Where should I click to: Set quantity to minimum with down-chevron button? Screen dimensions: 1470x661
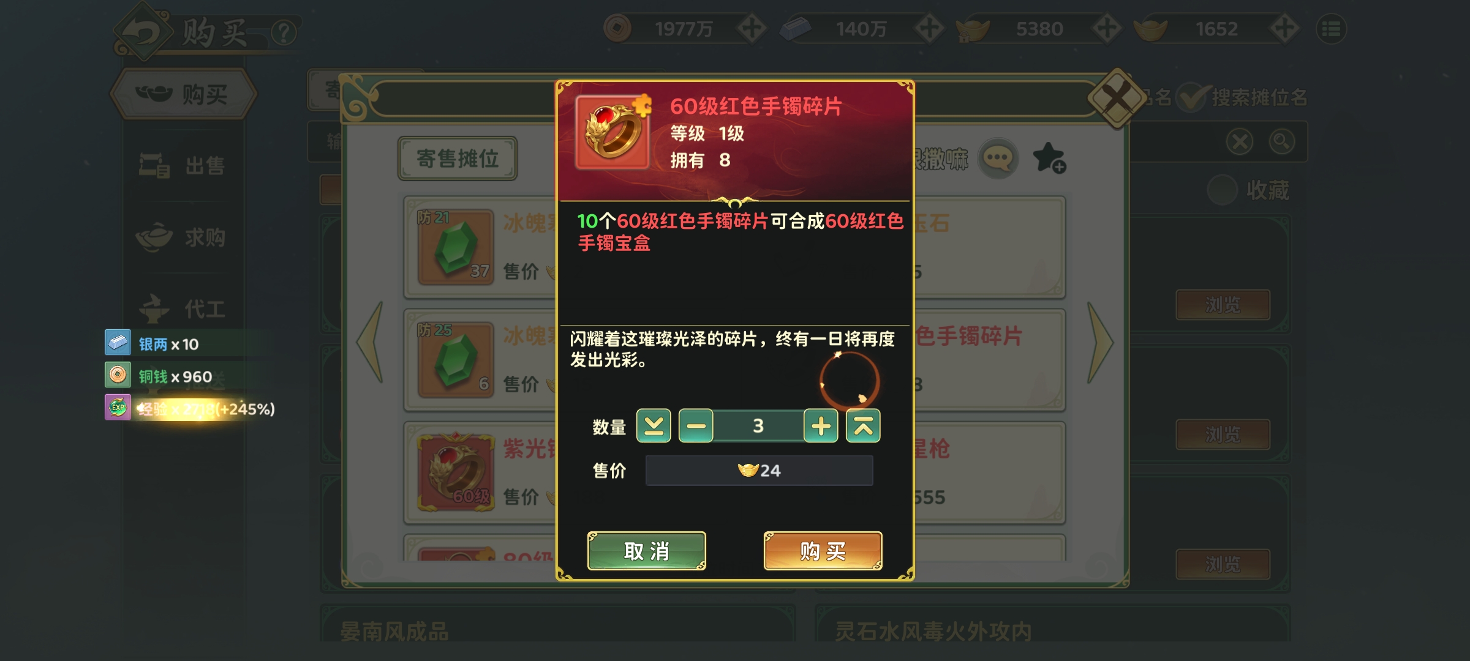[654, 426]
